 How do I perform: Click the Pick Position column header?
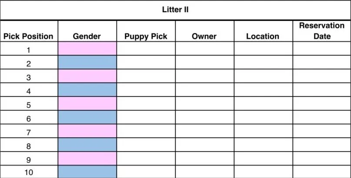coord(29,31)
